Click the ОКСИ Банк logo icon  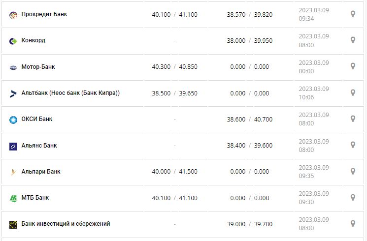tap(13, 120)
